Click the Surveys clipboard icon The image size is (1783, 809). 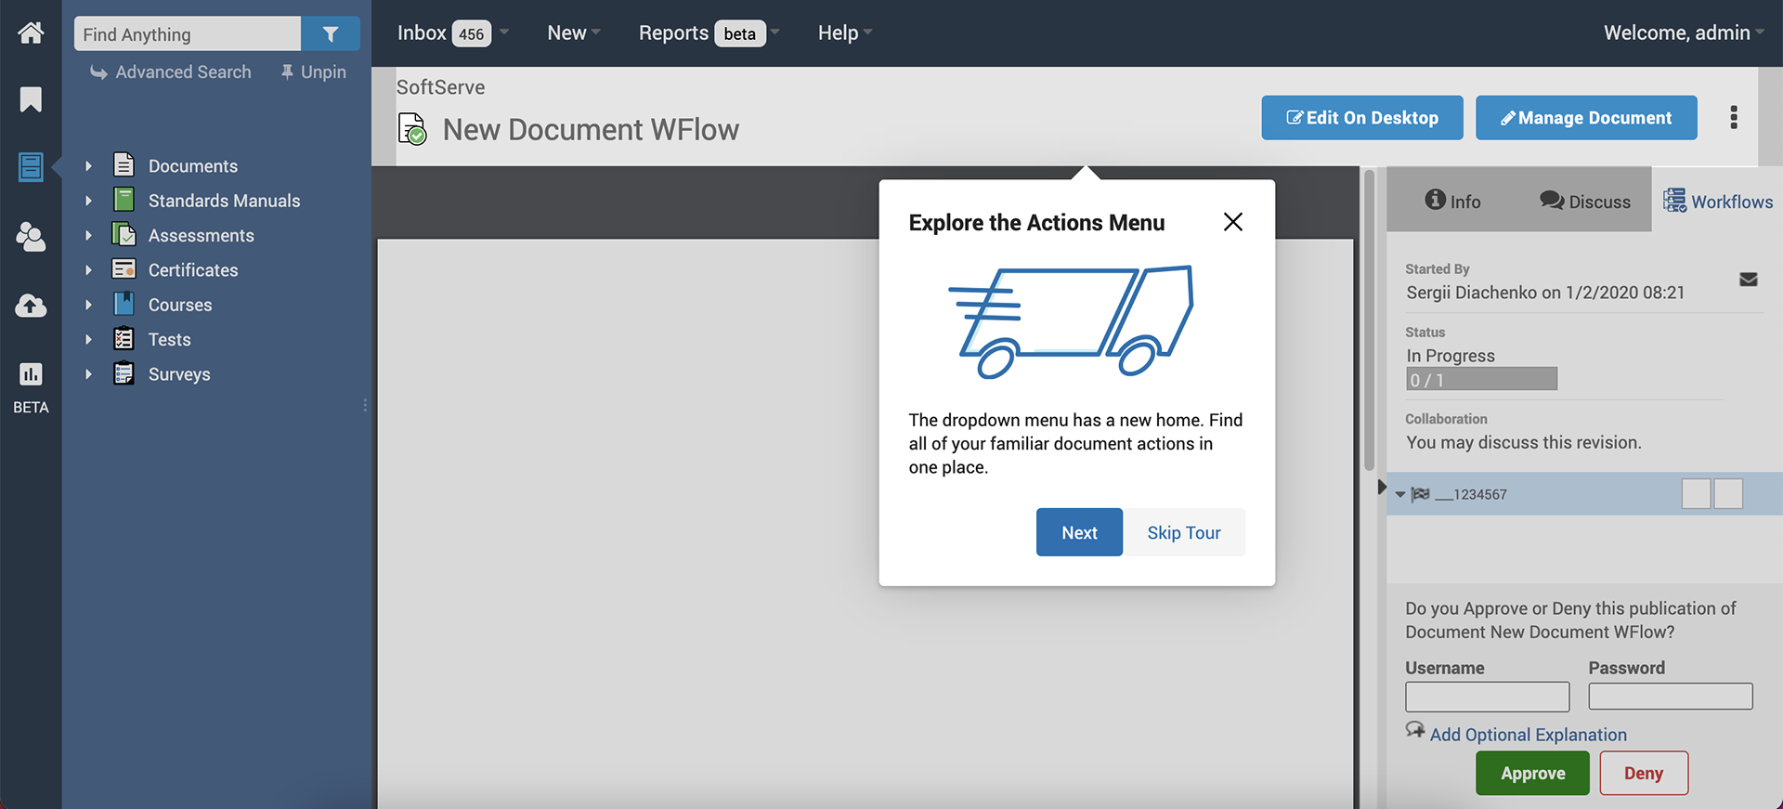click(x=124, y=373)
